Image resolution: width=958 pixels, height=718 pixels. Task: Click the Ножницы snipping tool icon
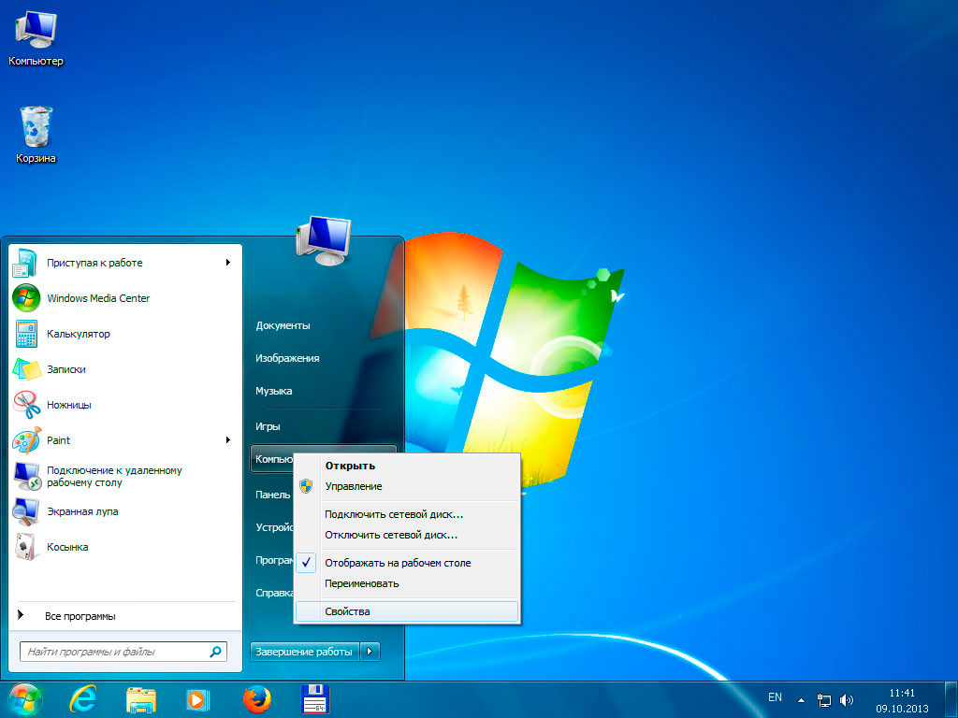[x=26, y=405]
